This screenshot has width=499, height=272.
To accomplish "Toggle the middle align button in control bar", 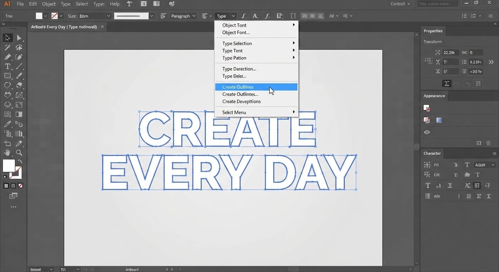I will 312,16.
